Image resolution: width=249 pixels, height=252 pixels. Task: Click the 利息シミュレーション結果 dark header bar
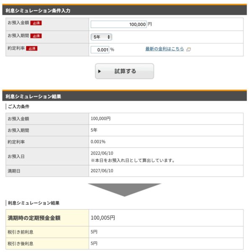[x=124, y=96]
